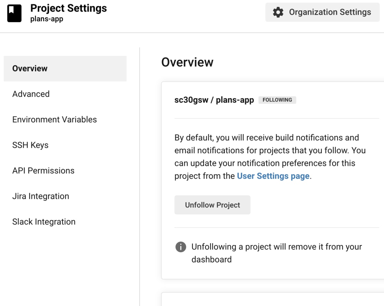Open Jira Integration settings
The image size is (384, 306).
41,196
